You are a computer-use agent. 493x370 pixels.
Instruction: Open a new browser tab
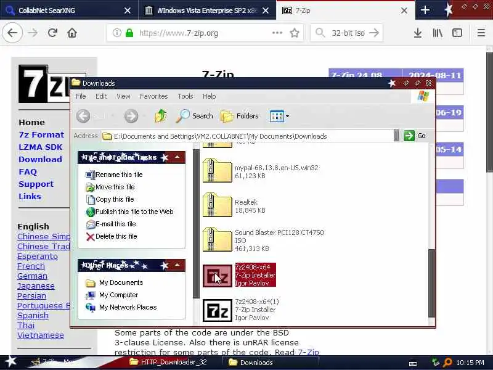[x=425, y=10]
